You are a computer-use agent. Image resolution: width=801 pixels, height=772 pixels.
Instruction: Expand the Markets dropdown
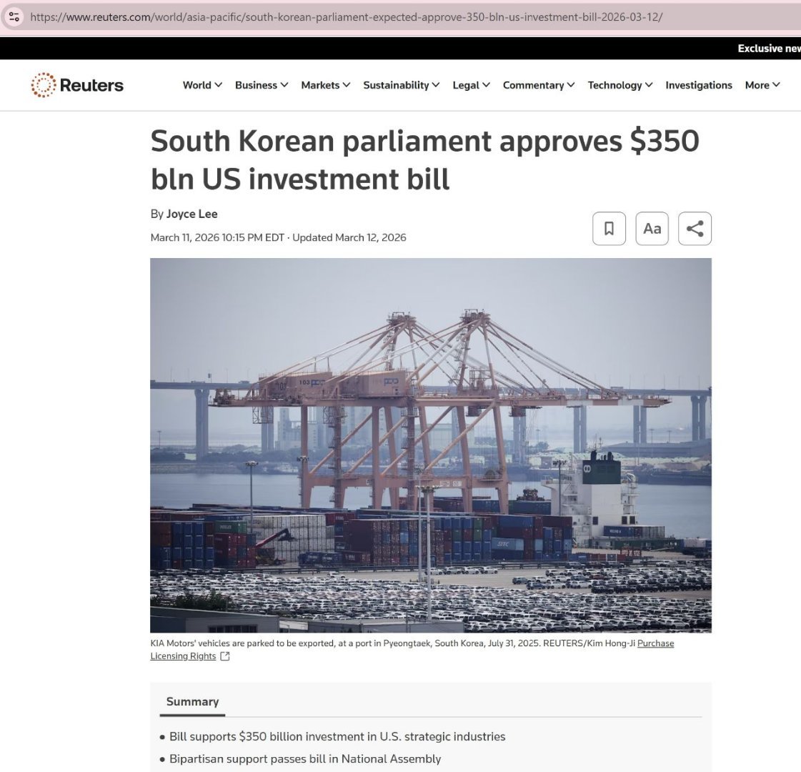pyautogui.click(x=324, y=85)
